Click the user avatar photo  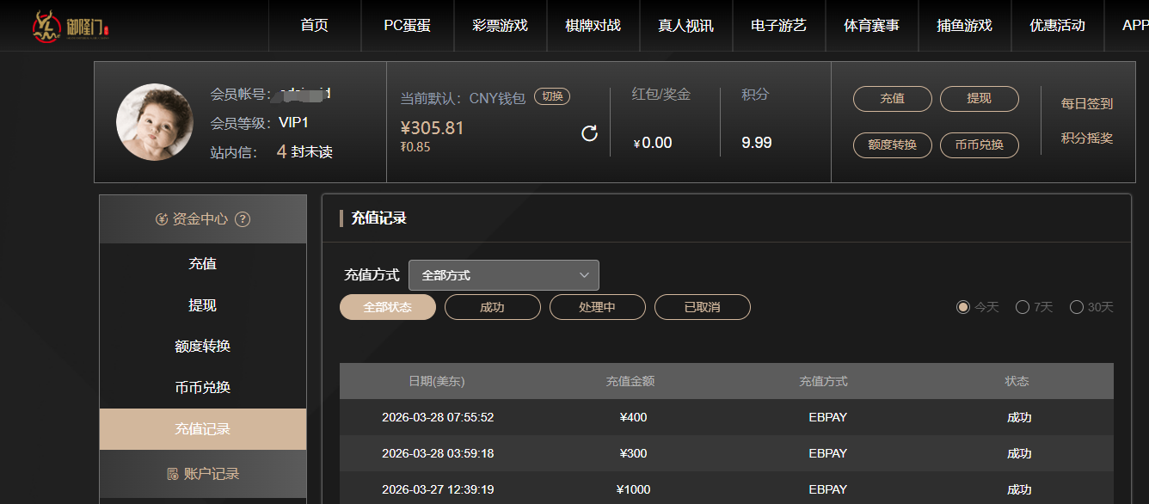tap(154, 122)
